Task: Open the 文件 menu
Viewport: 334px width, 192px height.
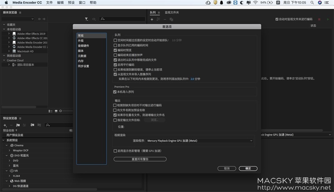Action: [x=49, y=3]
